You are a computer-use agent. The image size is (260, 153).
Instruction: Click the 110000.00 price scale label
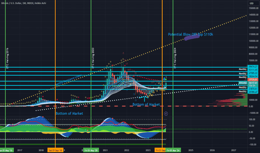click(x=254, y=34)
